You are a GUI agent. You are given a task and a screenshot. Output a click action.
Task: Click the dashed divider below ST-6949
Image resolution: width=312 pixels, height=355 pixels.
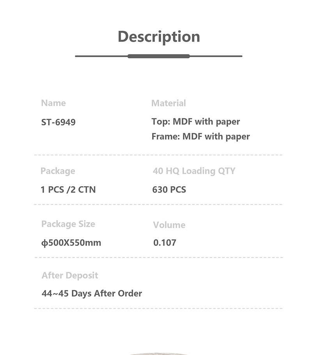[158, 155]
